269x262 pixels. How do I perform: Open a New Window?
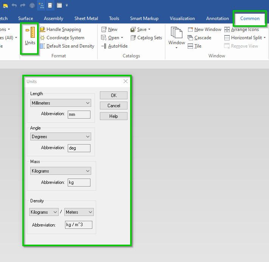(x=205, y=29)
